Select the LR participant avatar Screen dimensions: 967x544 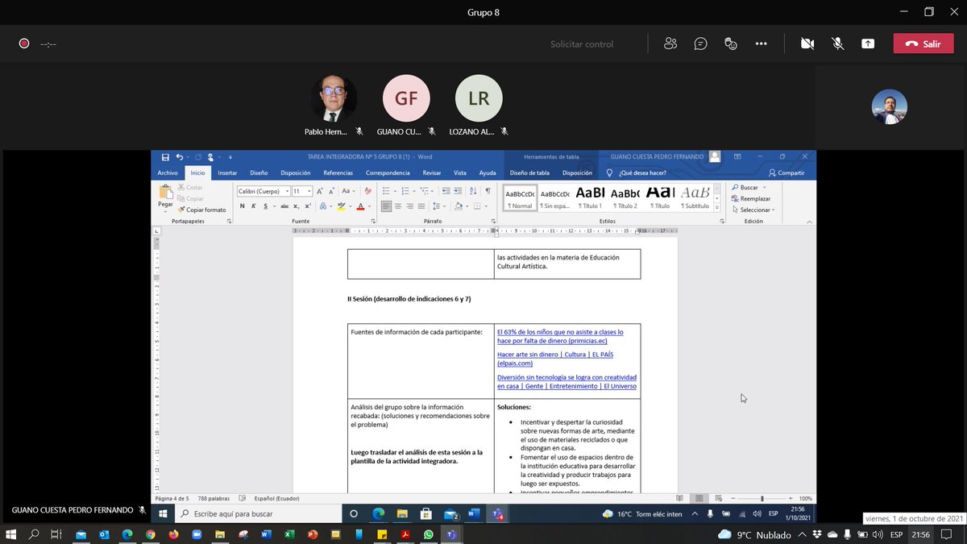(x=479, y=99)
